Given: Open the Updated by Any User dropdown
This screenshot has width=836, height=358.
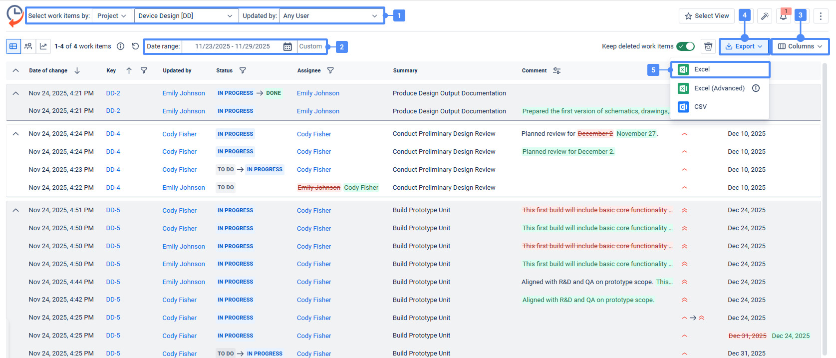Looking at the screenshot, I should 330,16.
